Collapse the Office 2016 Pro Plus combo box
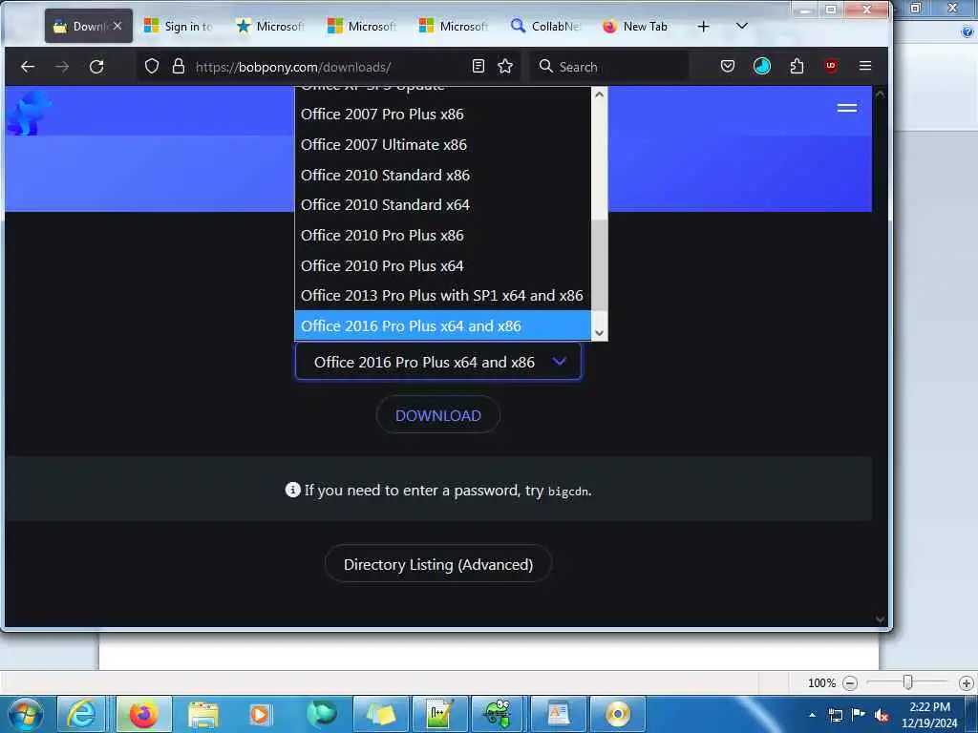978x733 pixels. (x=437, y=362)
